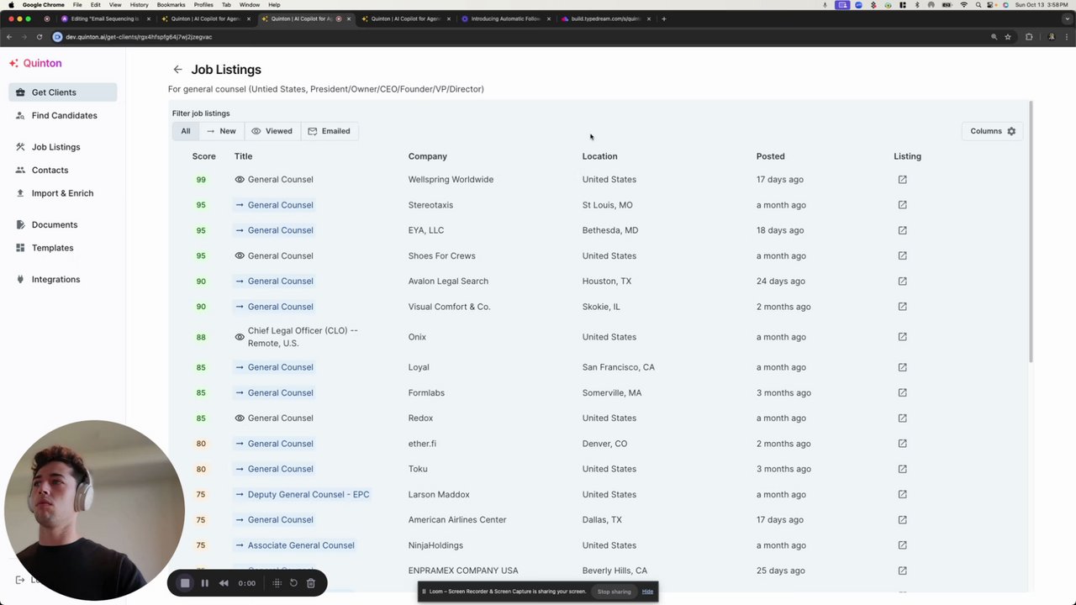
Task: Click the job listings vertical scrollbar
Action: point(1031,231)
